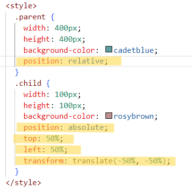Click the transform property name
The image size is (192, 189).
(44, 161)
